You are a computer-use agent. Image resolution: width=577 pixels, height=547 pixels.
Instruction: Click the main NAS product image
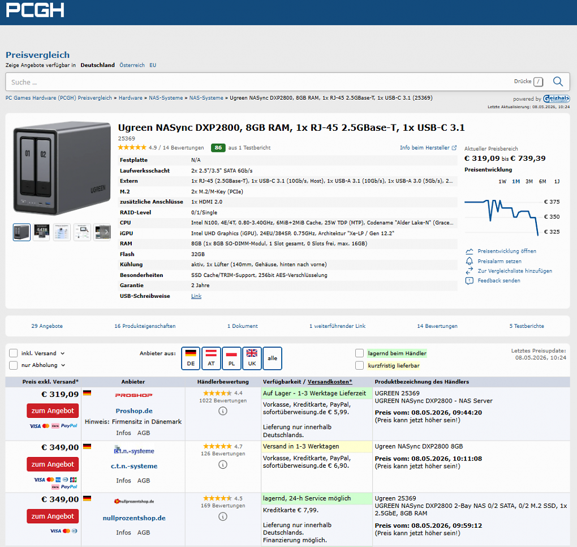(x=62, y=169)
